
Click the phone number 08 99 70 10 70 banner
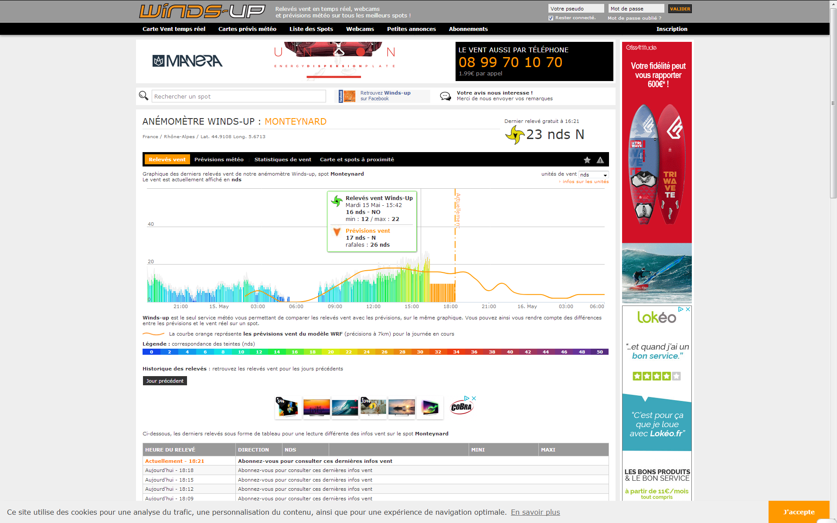click(534, 61)
